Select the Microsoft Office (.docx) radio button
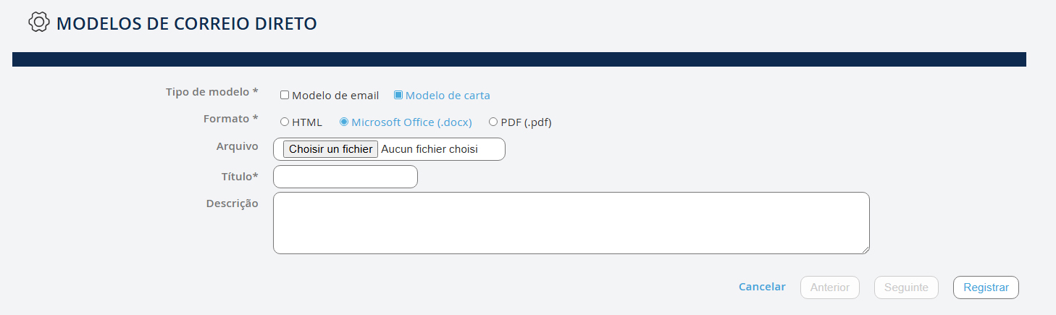 click(x=344, y=122)
